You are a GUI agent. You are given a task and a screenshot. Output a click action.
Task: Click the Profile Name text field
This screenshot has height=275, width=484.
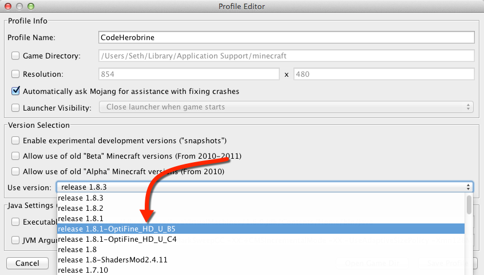(x=287, y=37)
